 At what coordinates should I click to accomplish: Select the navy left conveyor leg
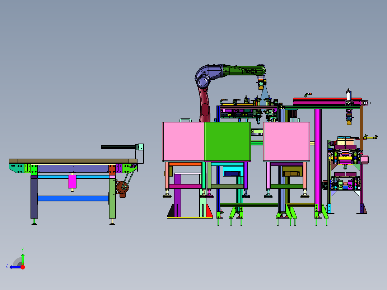coord(34,198)
